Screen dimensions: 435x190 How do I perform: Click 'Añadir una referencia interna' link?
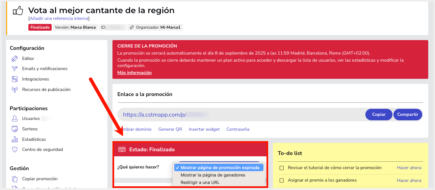tap(59, 19)
